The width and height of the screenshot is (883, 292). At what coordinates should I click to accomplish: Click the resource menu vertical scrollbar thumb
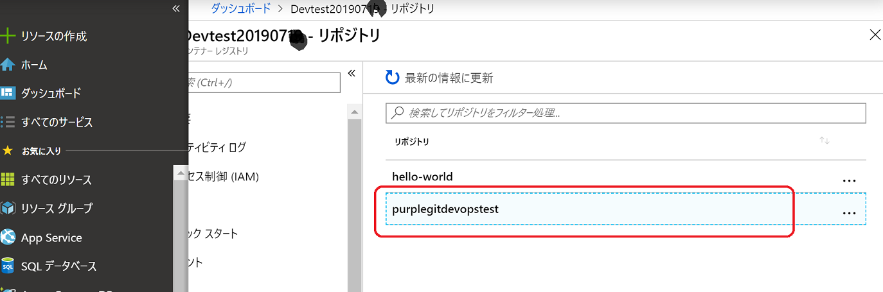tap(353, 205)
